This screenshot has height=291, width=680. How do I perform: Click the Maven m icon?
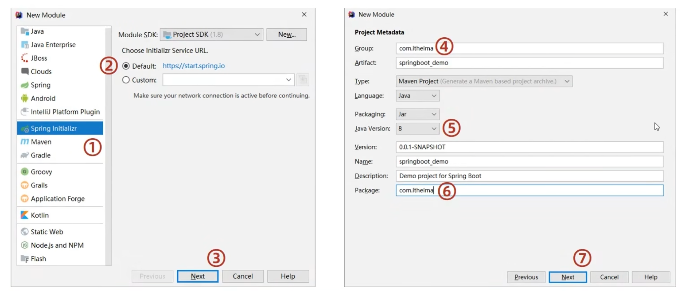(25, 142)
